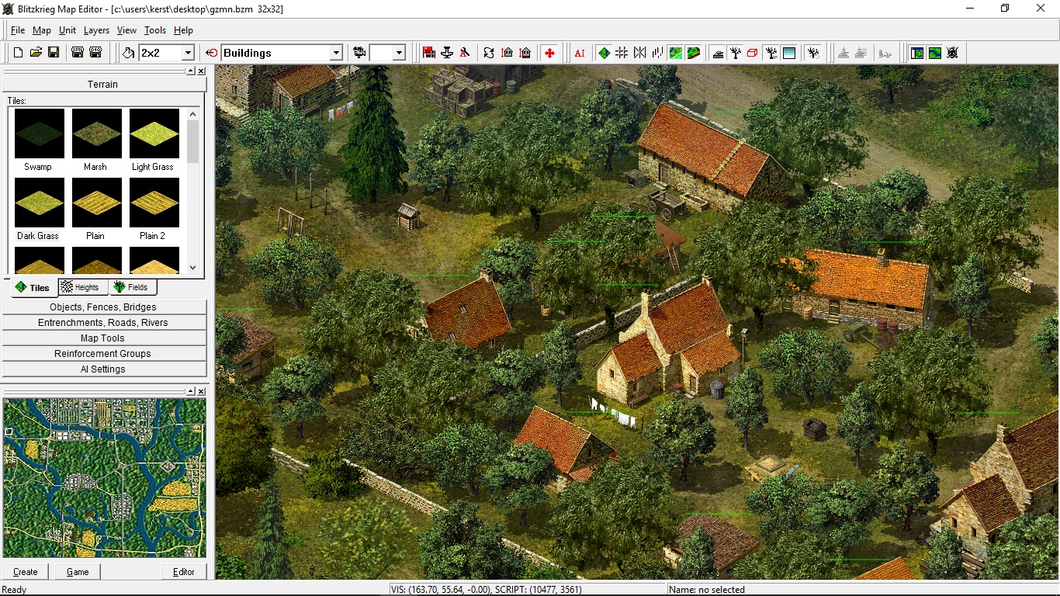Click the minimap overview image
Screen dimensions: 1060x596
click(105, 478)
